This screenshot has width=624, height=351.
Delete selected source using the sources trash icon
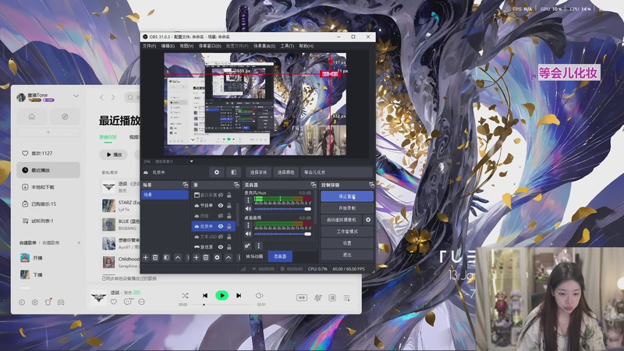click(x=206, y=257)
